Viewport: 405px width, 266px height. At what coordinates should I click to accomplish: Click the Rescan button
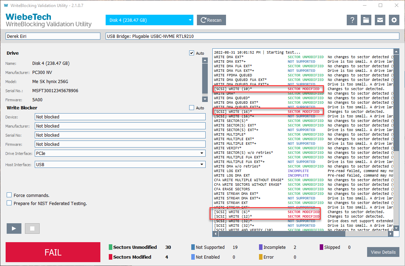click(x=211, y=20)
